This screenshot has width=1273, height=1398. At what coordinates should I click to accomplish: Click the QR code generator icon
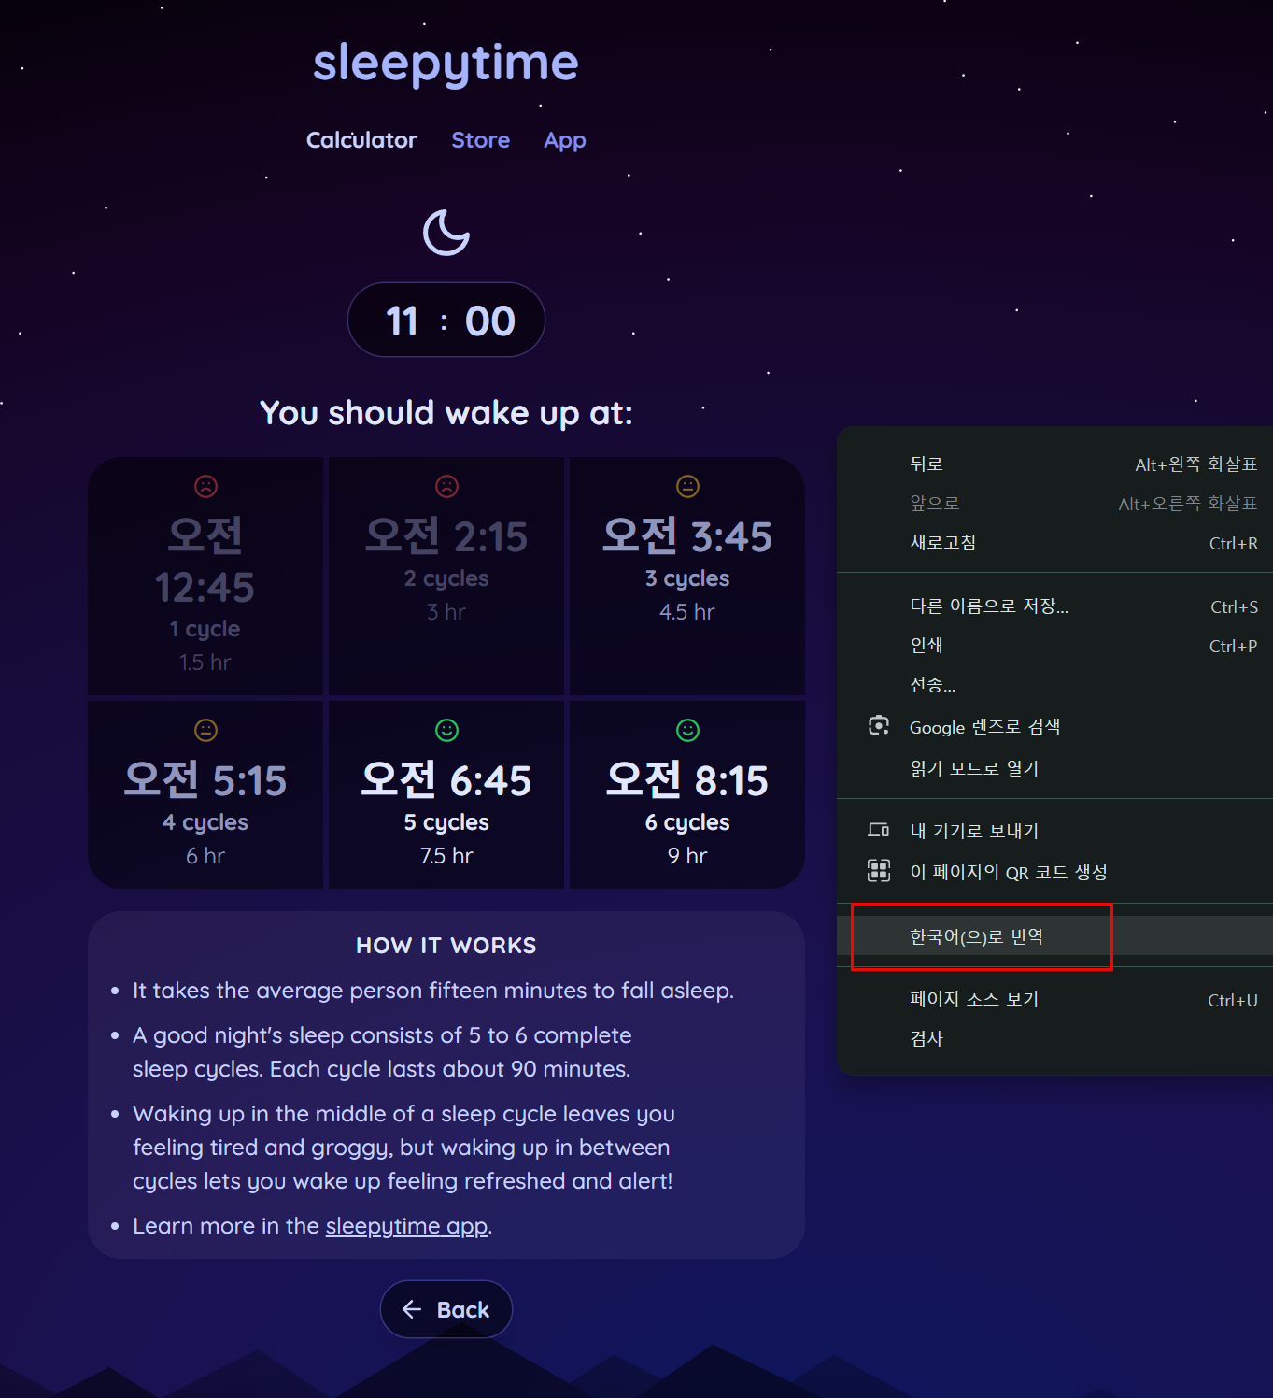[878, 871]
